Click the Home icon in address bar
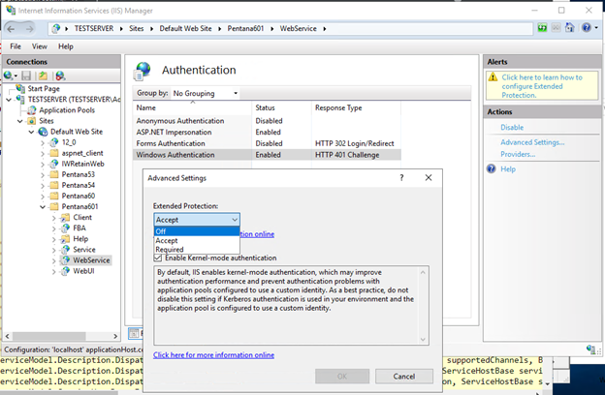The image size is (605, 395). click(569, 28)
